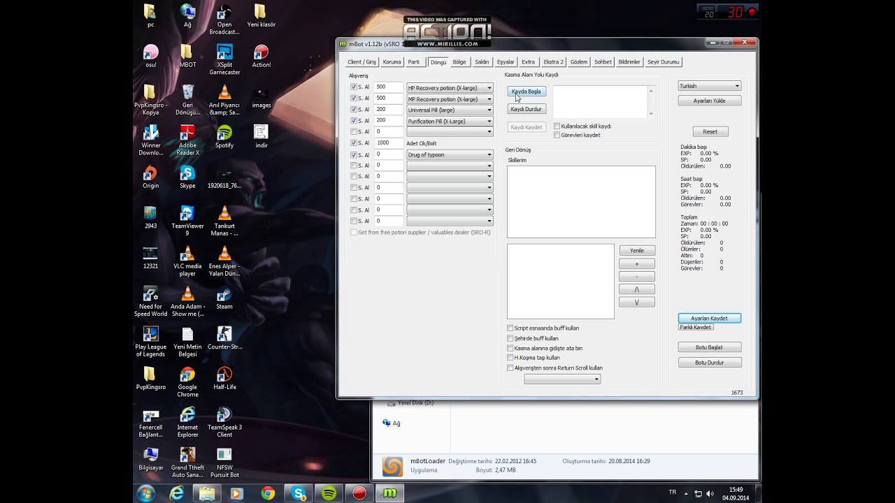Uncheck S. Al for HP Recovery potion

tap(354, 87)
